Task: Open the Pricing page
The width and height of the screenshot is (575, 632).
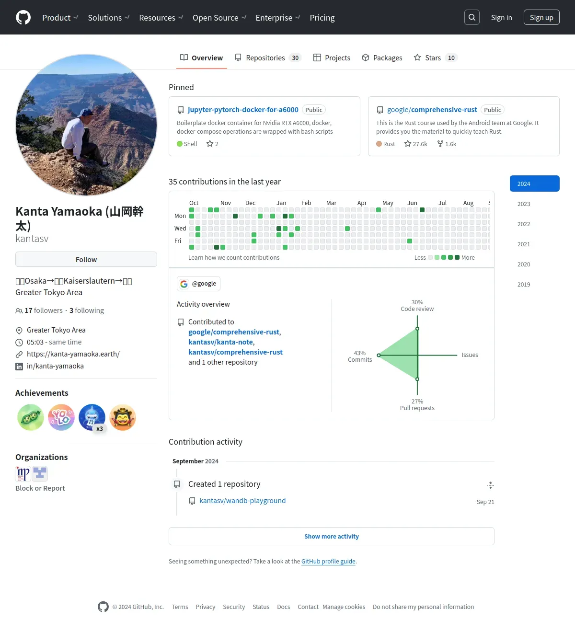Action: tap(322, 17)
